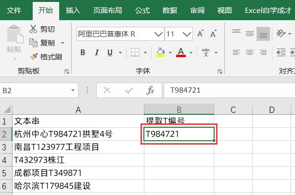Switch to the 插入 tab
Screen dimensions: 295x195
coord(73,11)
